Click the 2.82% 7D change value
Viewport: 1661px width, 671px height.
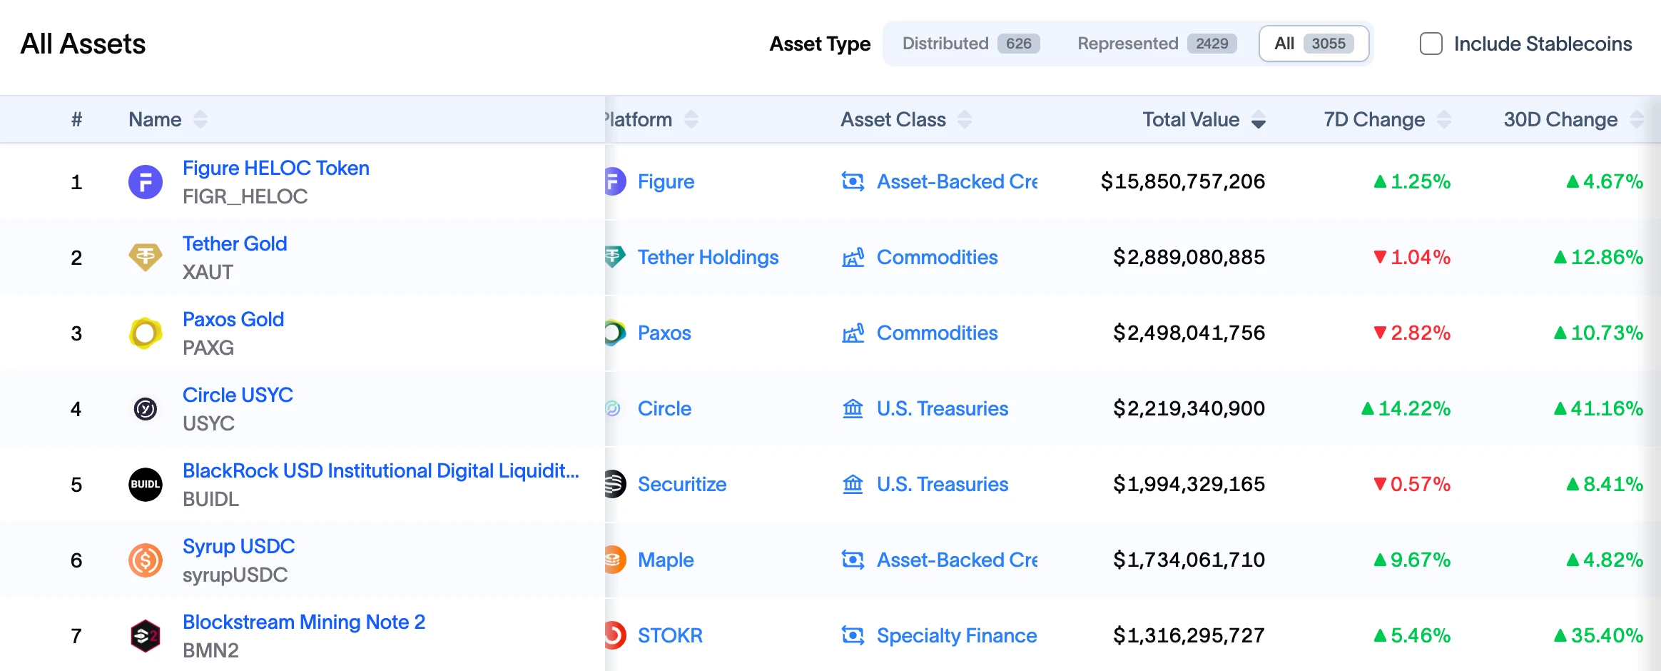(1412, 333)
